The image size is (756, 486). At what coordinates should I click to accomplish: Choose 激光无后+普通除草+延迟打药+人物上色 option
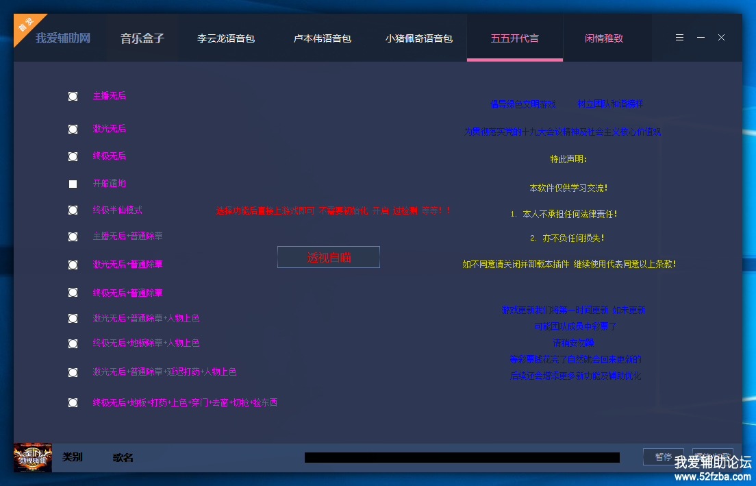(x=73, y=372)
